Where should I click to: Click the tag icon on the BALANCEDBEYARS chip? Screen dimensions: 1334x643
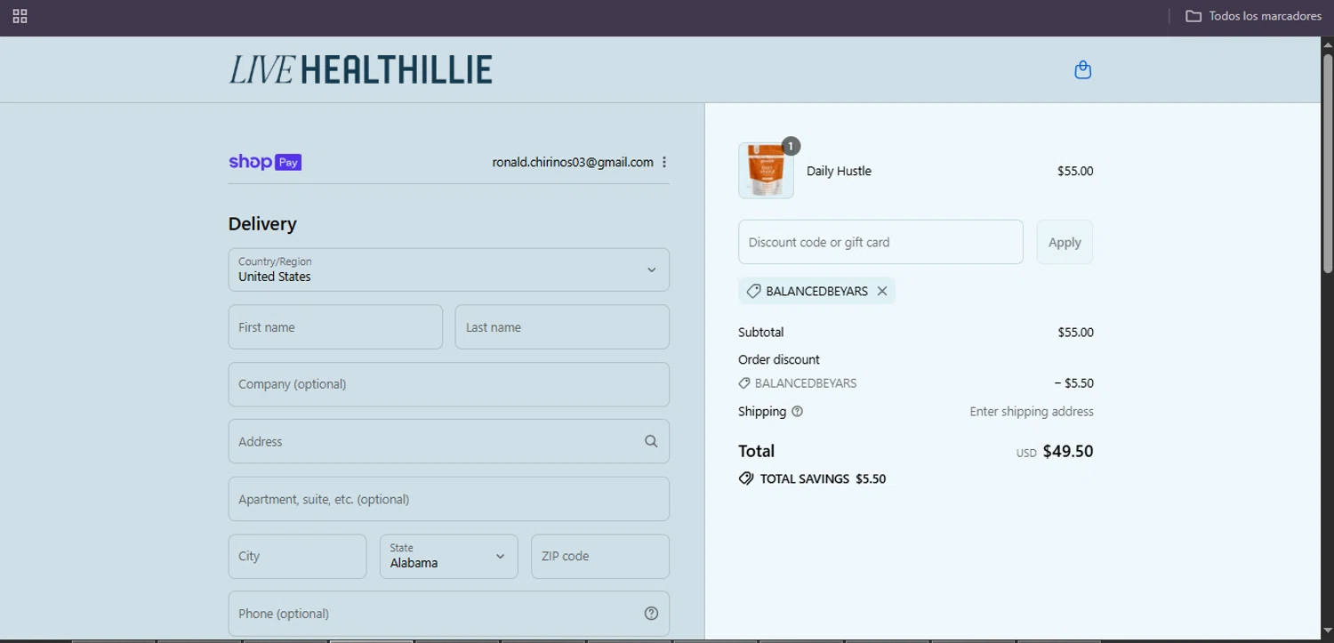pyautogui.click(x=753, y=291)
